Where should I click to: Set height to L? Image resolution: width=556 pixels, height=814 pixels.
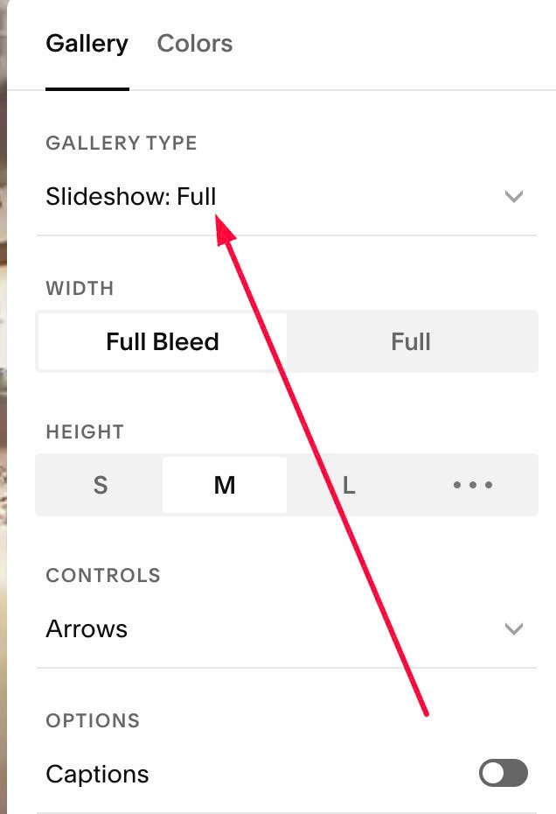tap(349, 485)
